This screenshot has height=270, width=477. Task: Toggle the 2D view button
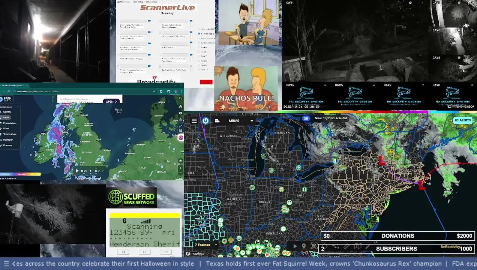click(306, 118)
